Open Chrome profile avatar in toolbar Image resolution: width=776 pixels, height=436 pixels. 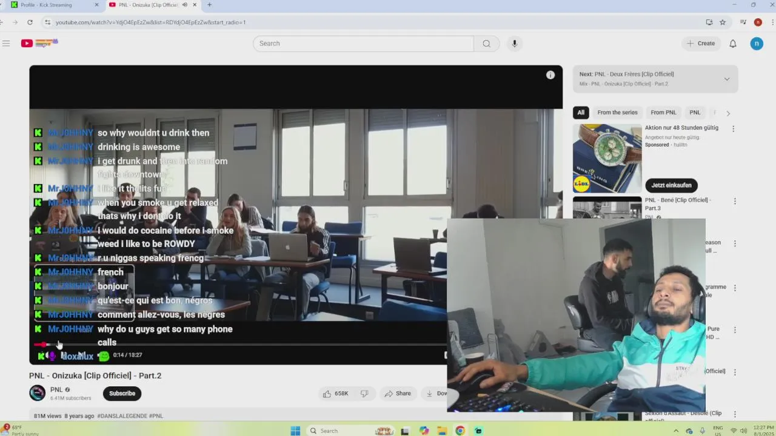point(758,22)
